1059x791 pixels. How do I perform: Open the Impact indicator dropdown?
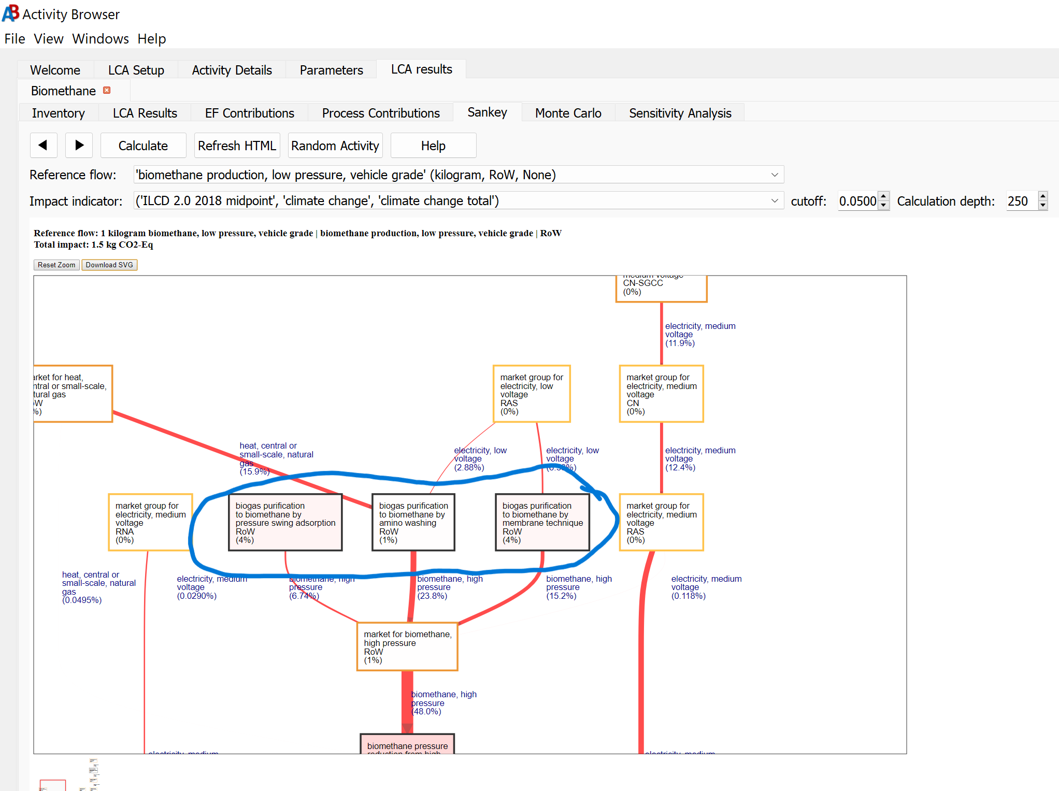[x=775, y=200]
